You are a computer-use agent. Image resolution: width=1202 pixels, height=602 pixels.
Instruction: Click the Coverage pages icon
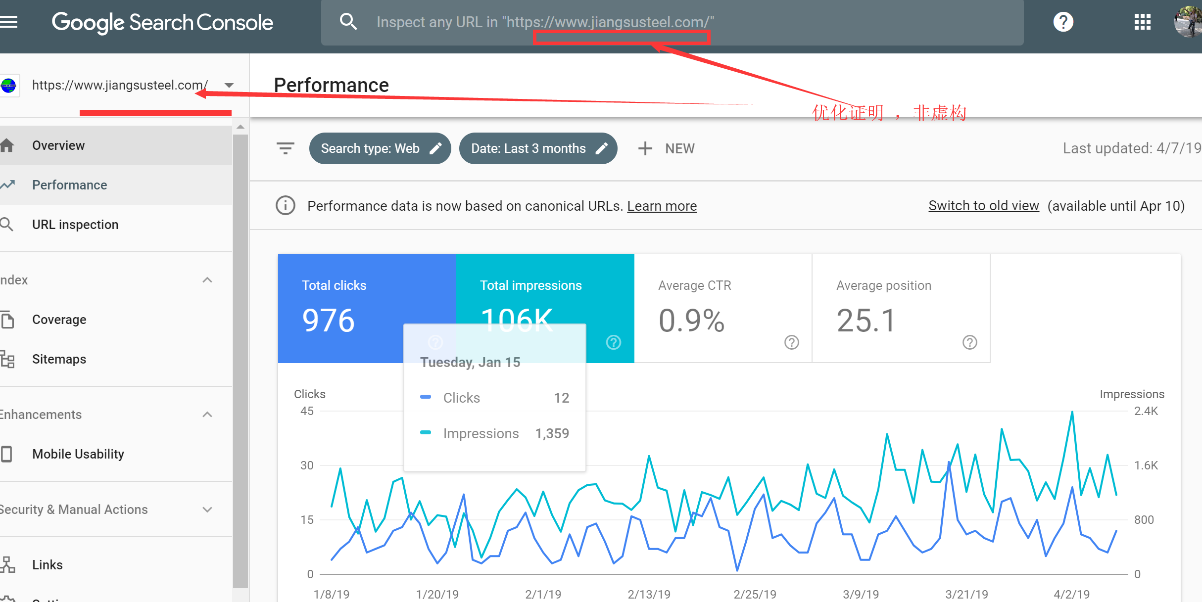pyautogui.click(x=7, y=320)
